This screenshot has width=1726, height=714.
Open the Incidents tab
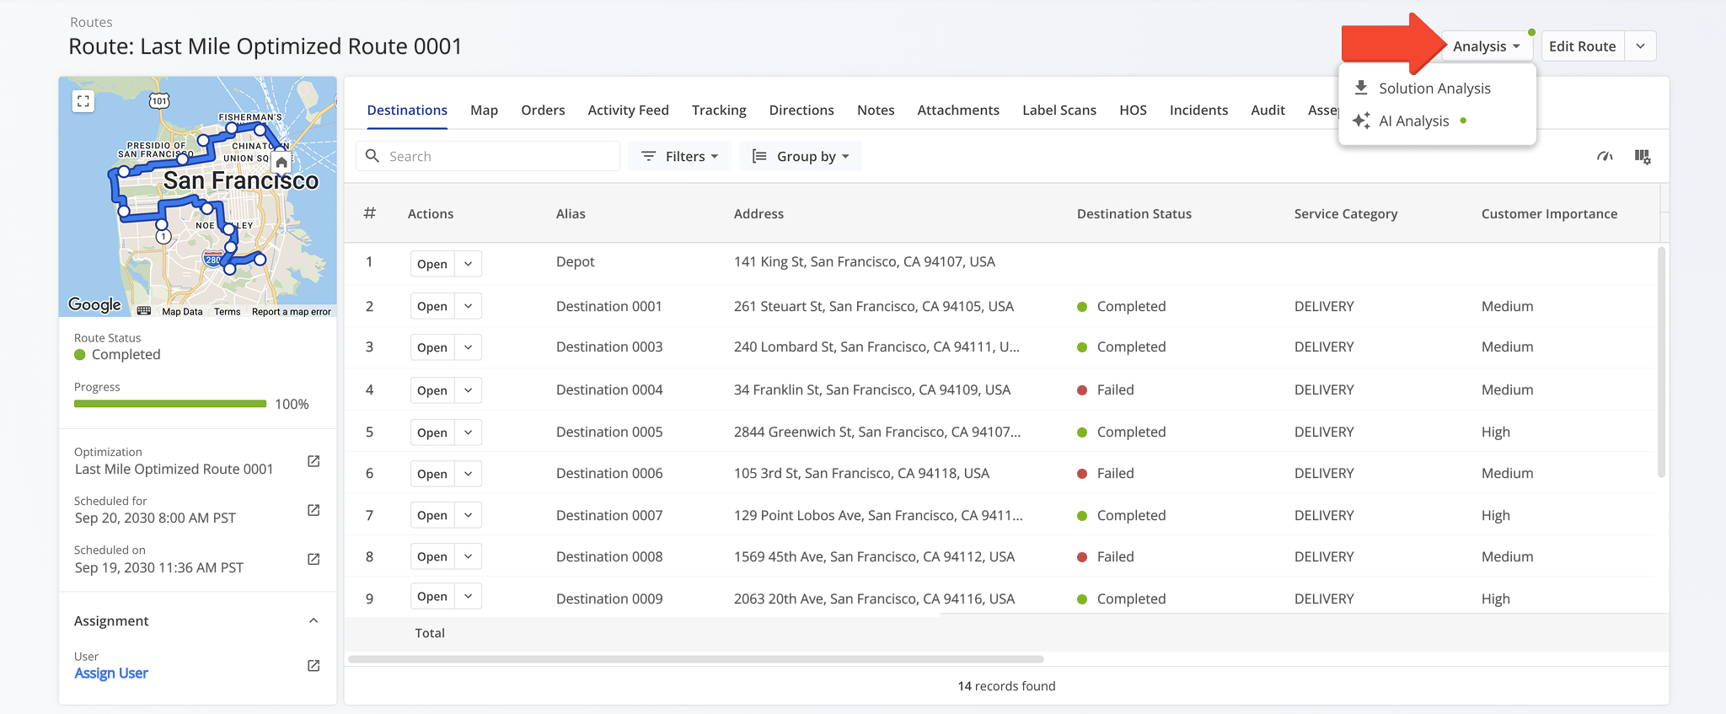click(x=1198, y=110)
